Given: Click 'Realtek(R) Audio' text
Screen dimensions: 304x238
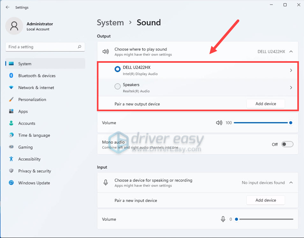Looking at the screenshot, I should pyautogui.click(x=136, y=91).
